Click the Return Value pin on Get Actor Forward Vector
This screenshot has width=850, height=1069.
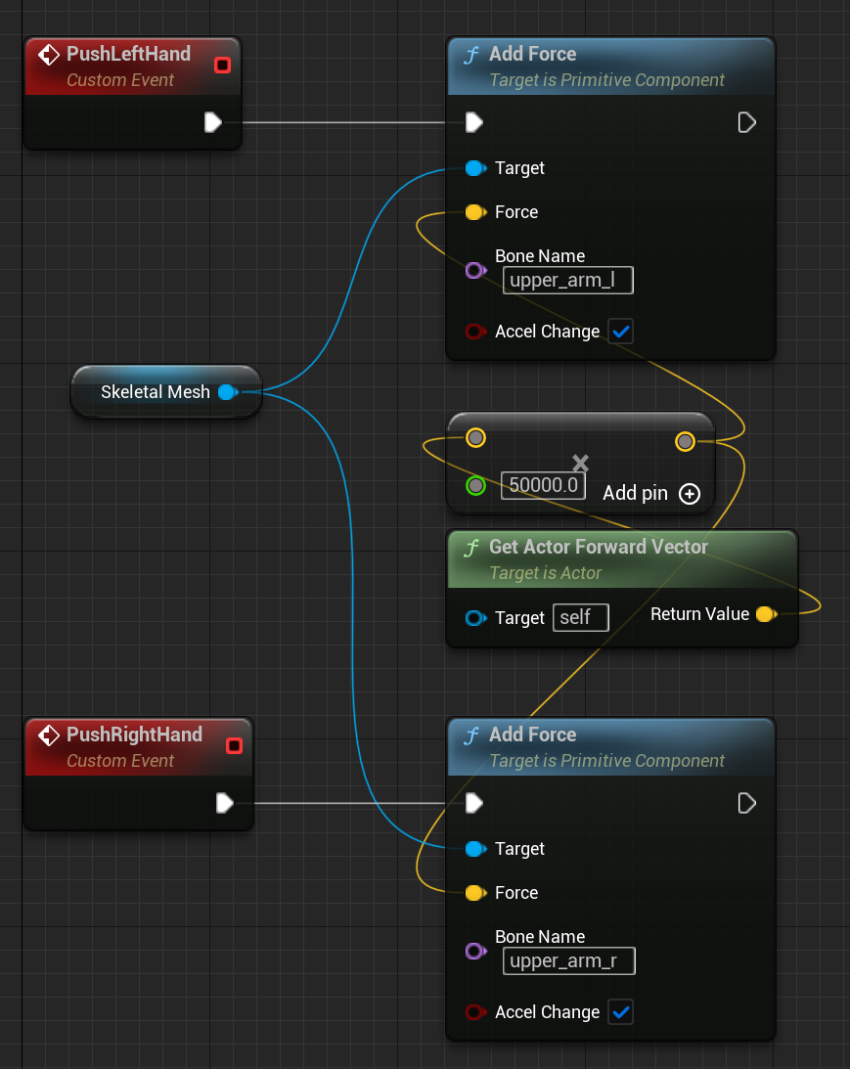766,614
